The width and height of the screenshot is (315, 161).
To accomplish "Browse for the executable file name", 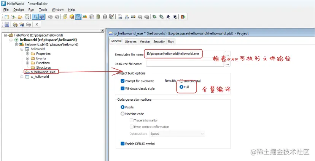I will point(227,54).
